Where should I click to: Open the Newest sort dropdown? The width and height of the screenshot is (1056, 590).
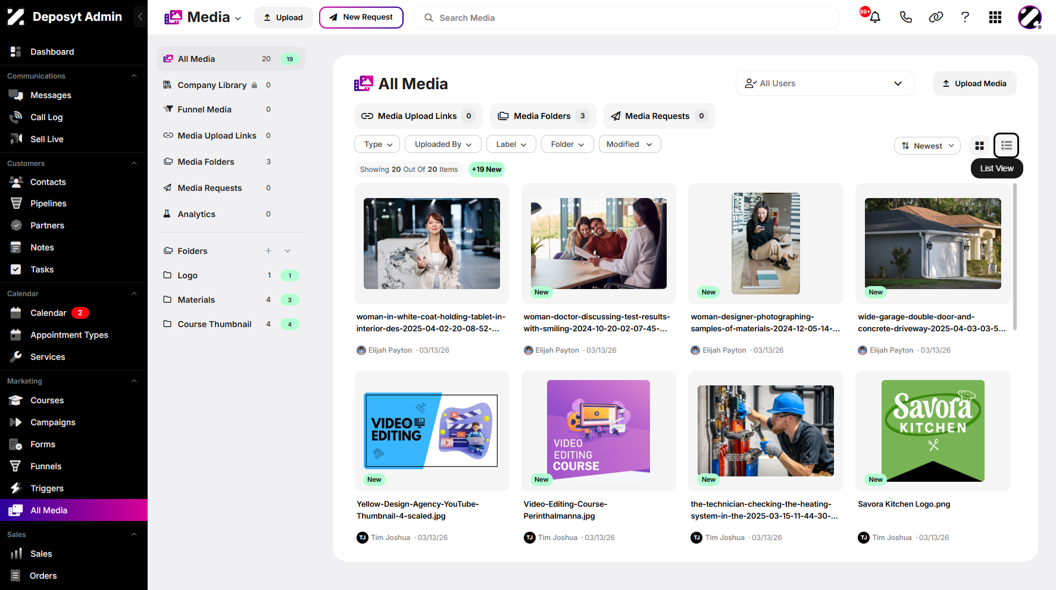(x=927, y=146)
